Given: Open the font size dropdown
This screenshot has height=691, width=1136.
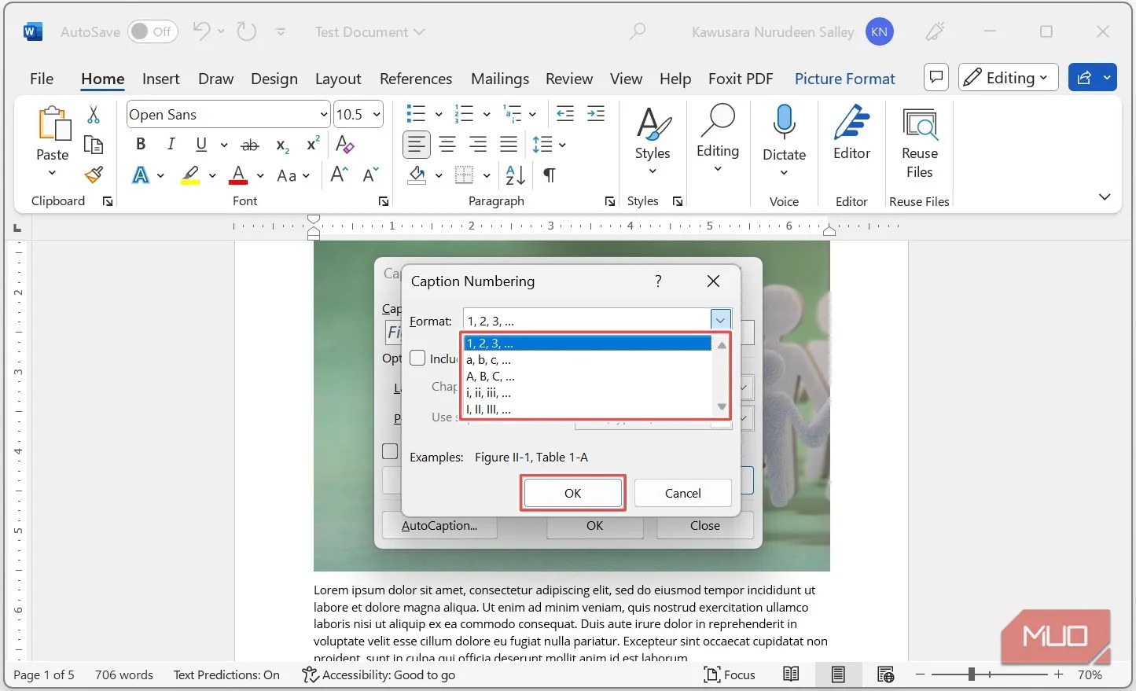Looking at the screenshot, I should (375, 114).
